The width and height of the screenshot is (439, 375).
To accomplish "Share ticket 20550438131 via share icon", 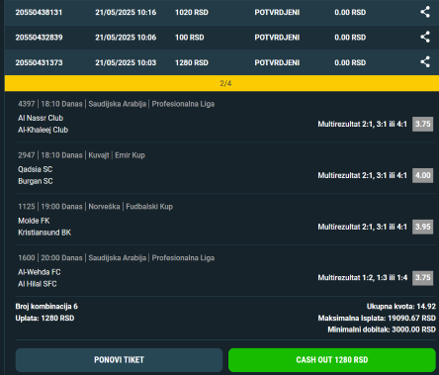I will coord(425,12).
